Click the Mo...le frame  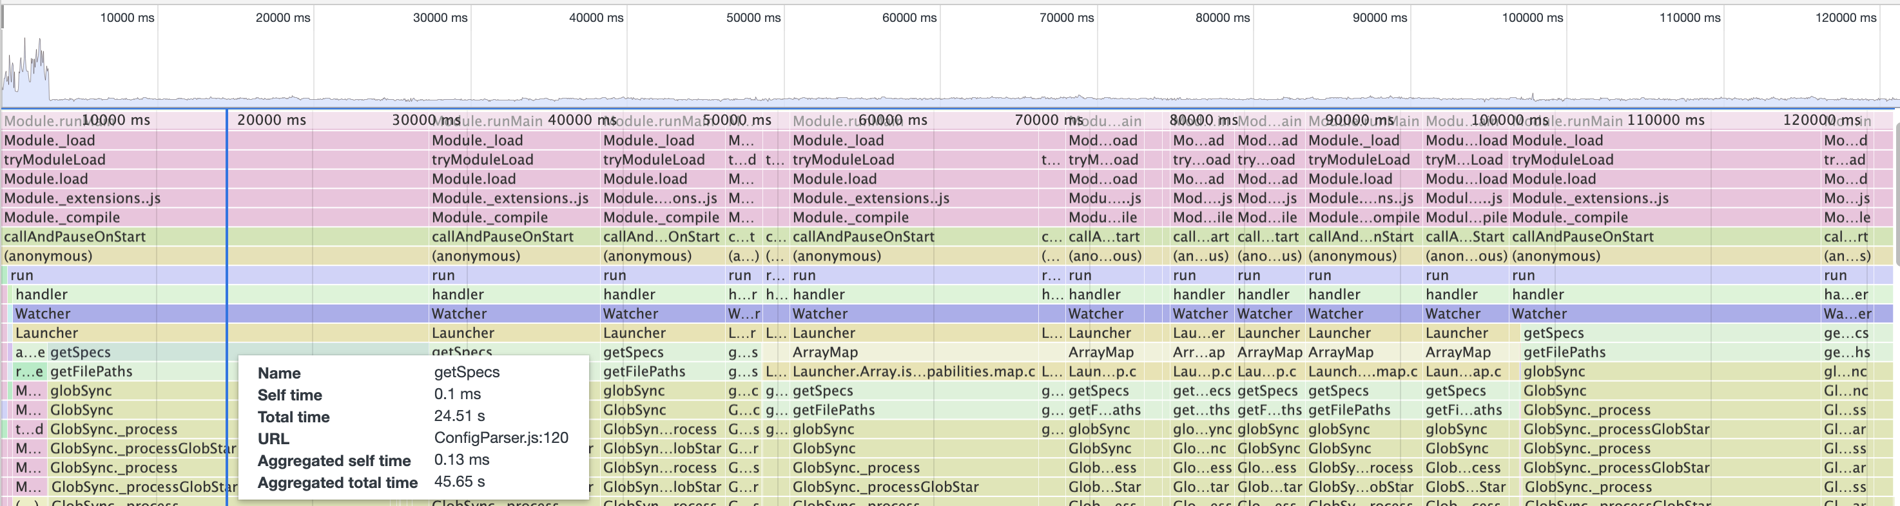pyautogui.click(x=1847, y=218)
